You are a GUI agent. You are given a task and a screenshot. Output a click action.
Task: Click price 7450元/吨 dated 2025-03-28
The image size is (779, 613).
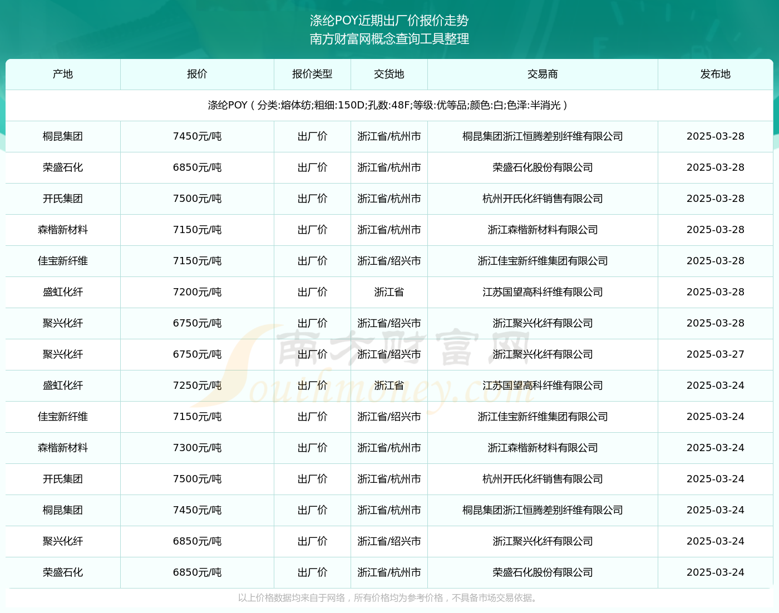(197, 136)
